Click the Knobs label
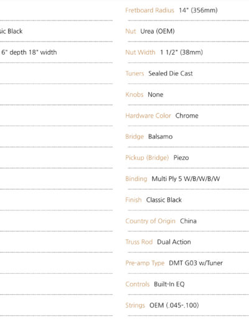Screen dimensions: 249x321 pyautogui.click(x=134, y=95)
